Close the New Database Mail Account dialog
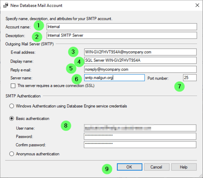The height and width of the screenshot is (178, 203). (x=197, y=5)
